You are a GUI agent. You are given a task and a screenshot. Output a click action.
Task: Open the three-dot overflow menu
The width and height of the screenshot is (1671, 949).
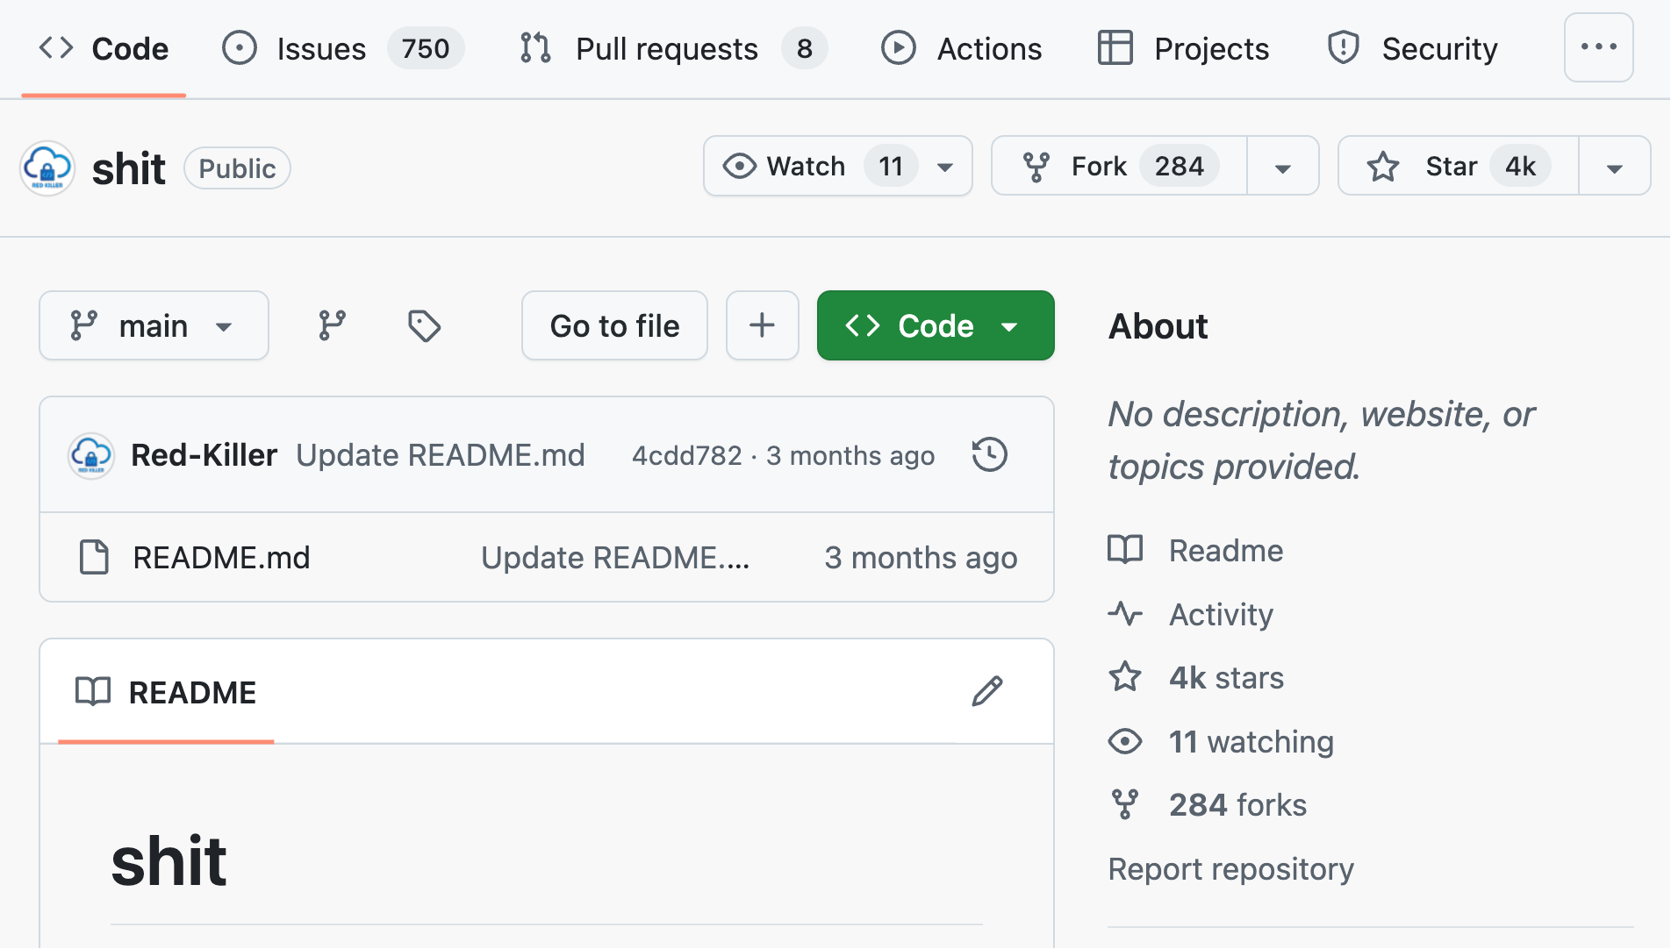tap(1598, 47)
